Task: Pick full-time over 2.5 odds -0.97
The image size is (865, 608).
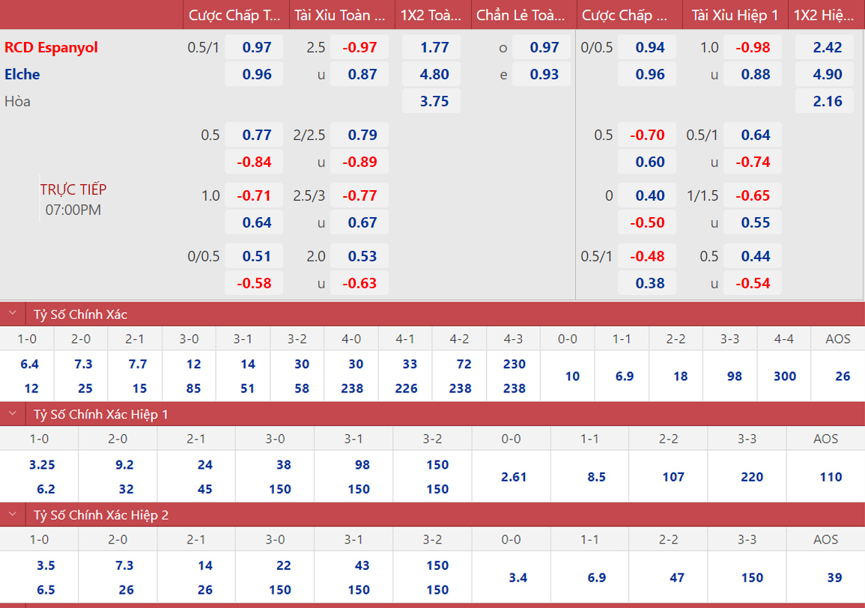Action: pos(359,47)
